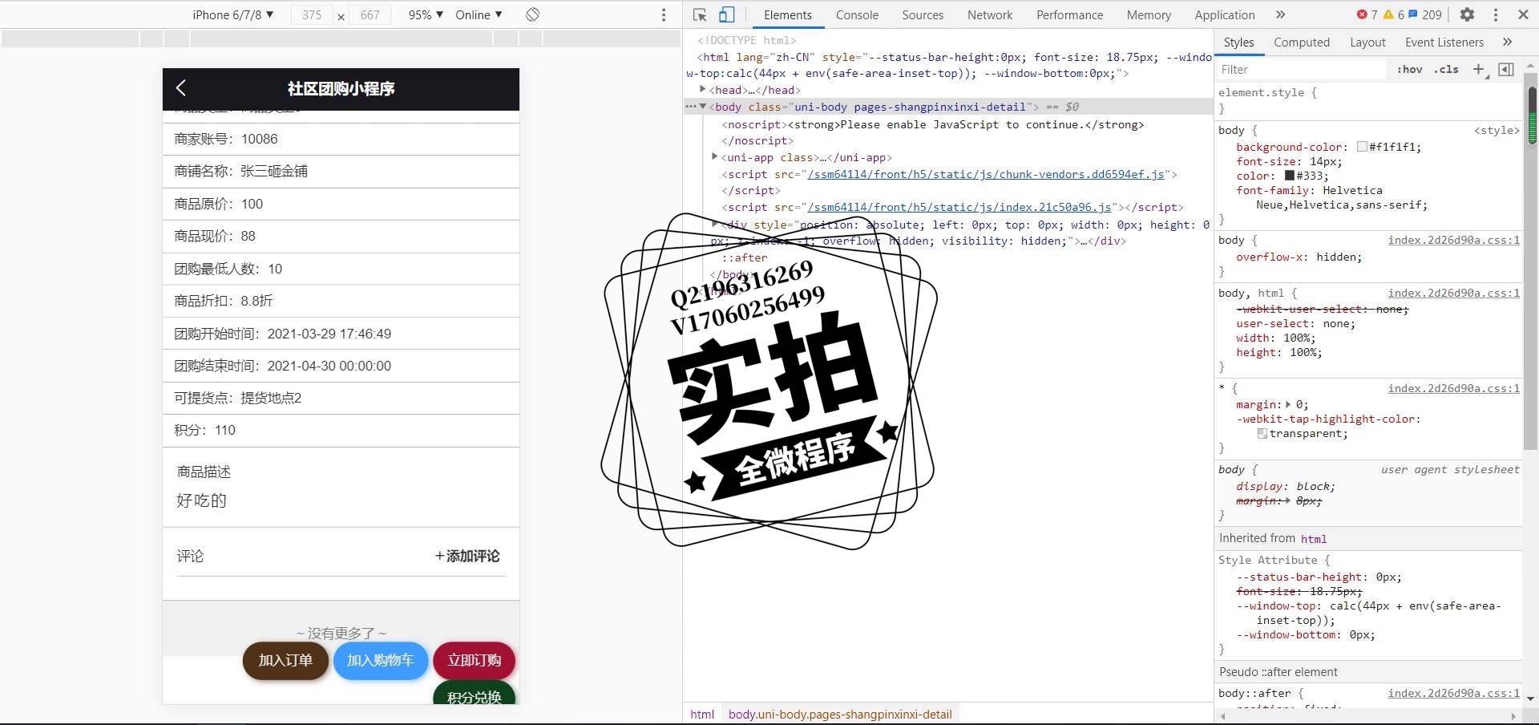Tap the 立即订购 button
Screen dimensions: 1539x725
[x=475, y=661]
